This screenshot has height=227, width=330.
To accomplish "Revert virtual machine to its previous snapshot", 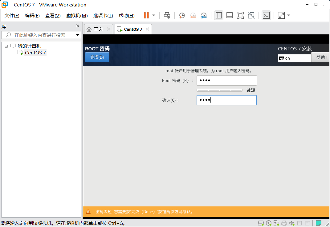I will [193, 15].
